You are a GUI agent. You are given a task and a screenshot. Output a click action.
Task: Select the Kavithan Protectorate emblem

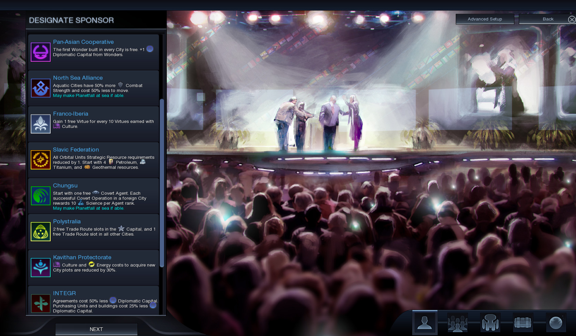click(41, 267)
